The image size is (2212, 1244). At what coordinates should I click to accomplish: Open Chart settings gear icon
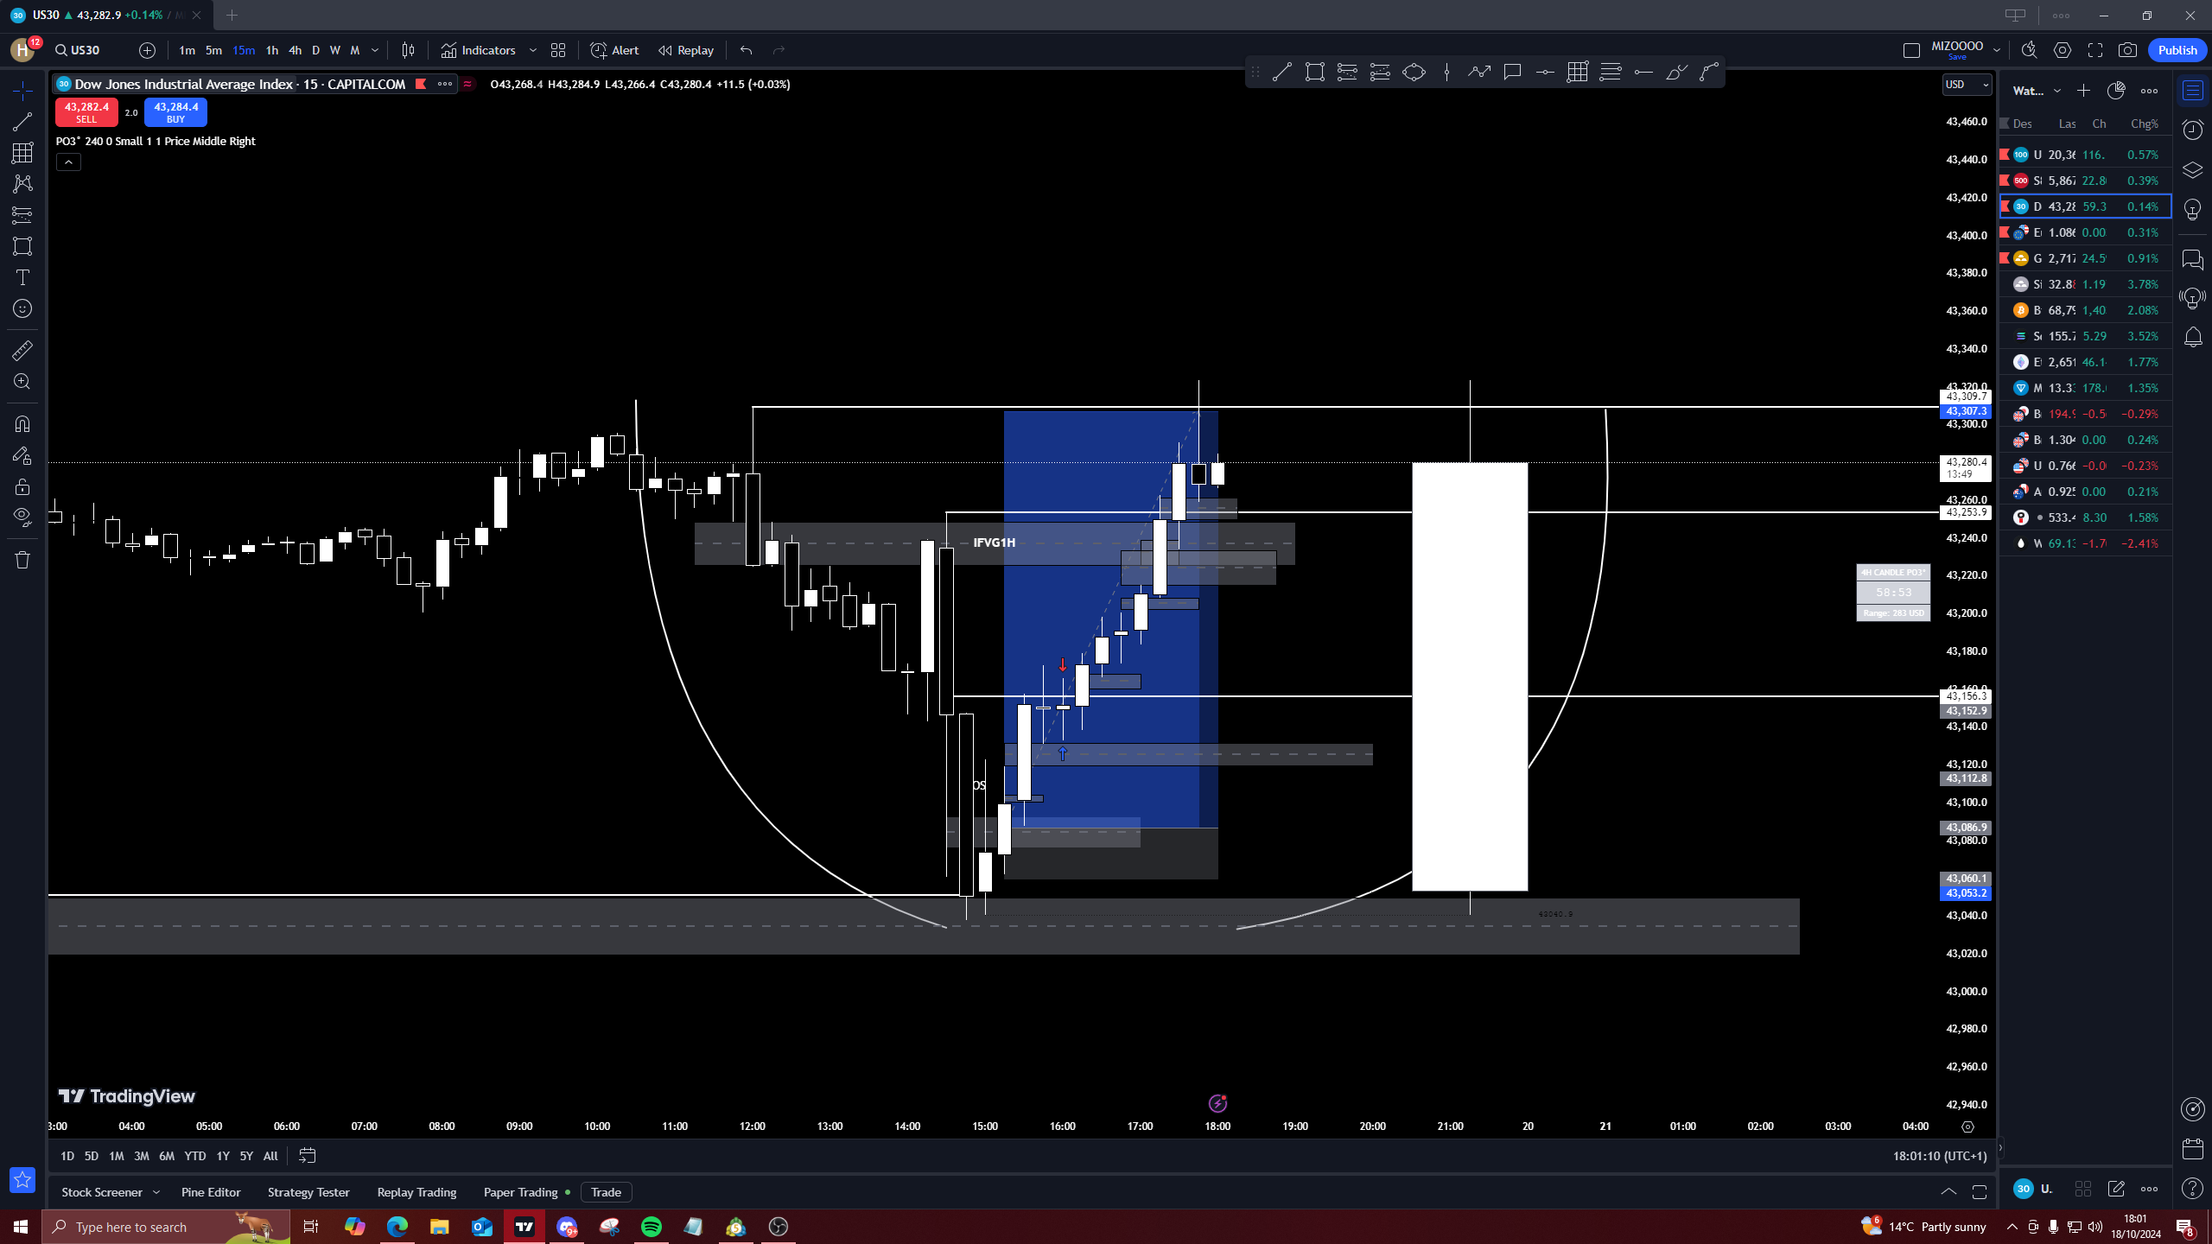2063,50
